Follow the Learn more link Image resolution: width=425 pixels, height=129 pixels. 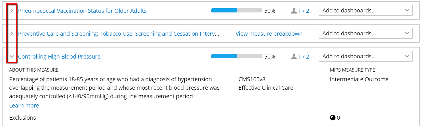click(x=24, y=106)
